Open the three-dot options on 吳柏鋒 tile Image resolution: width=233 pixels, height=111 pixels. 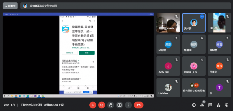click(x=202, y=17)
